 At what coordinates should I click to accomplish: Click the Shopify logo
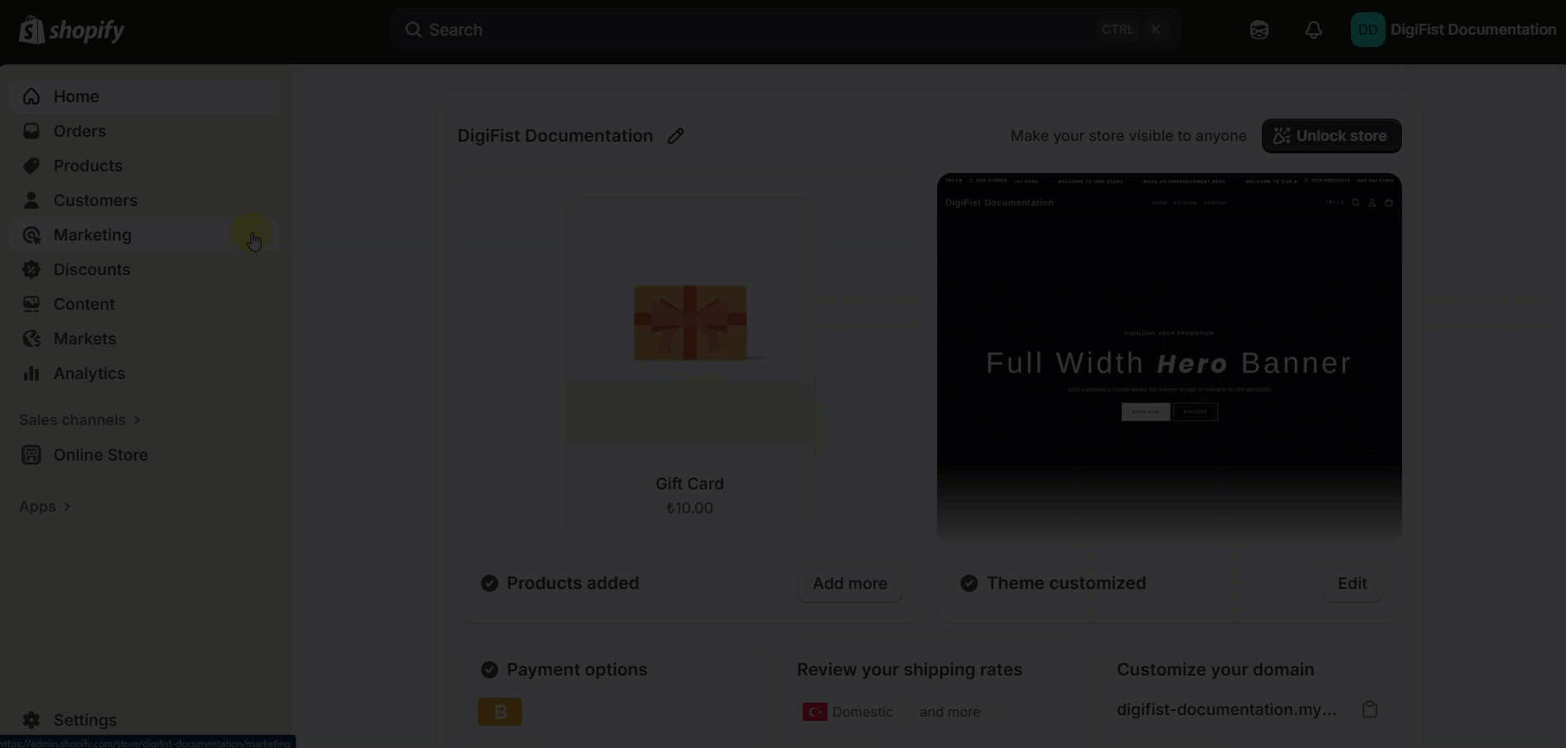[72, 30]
